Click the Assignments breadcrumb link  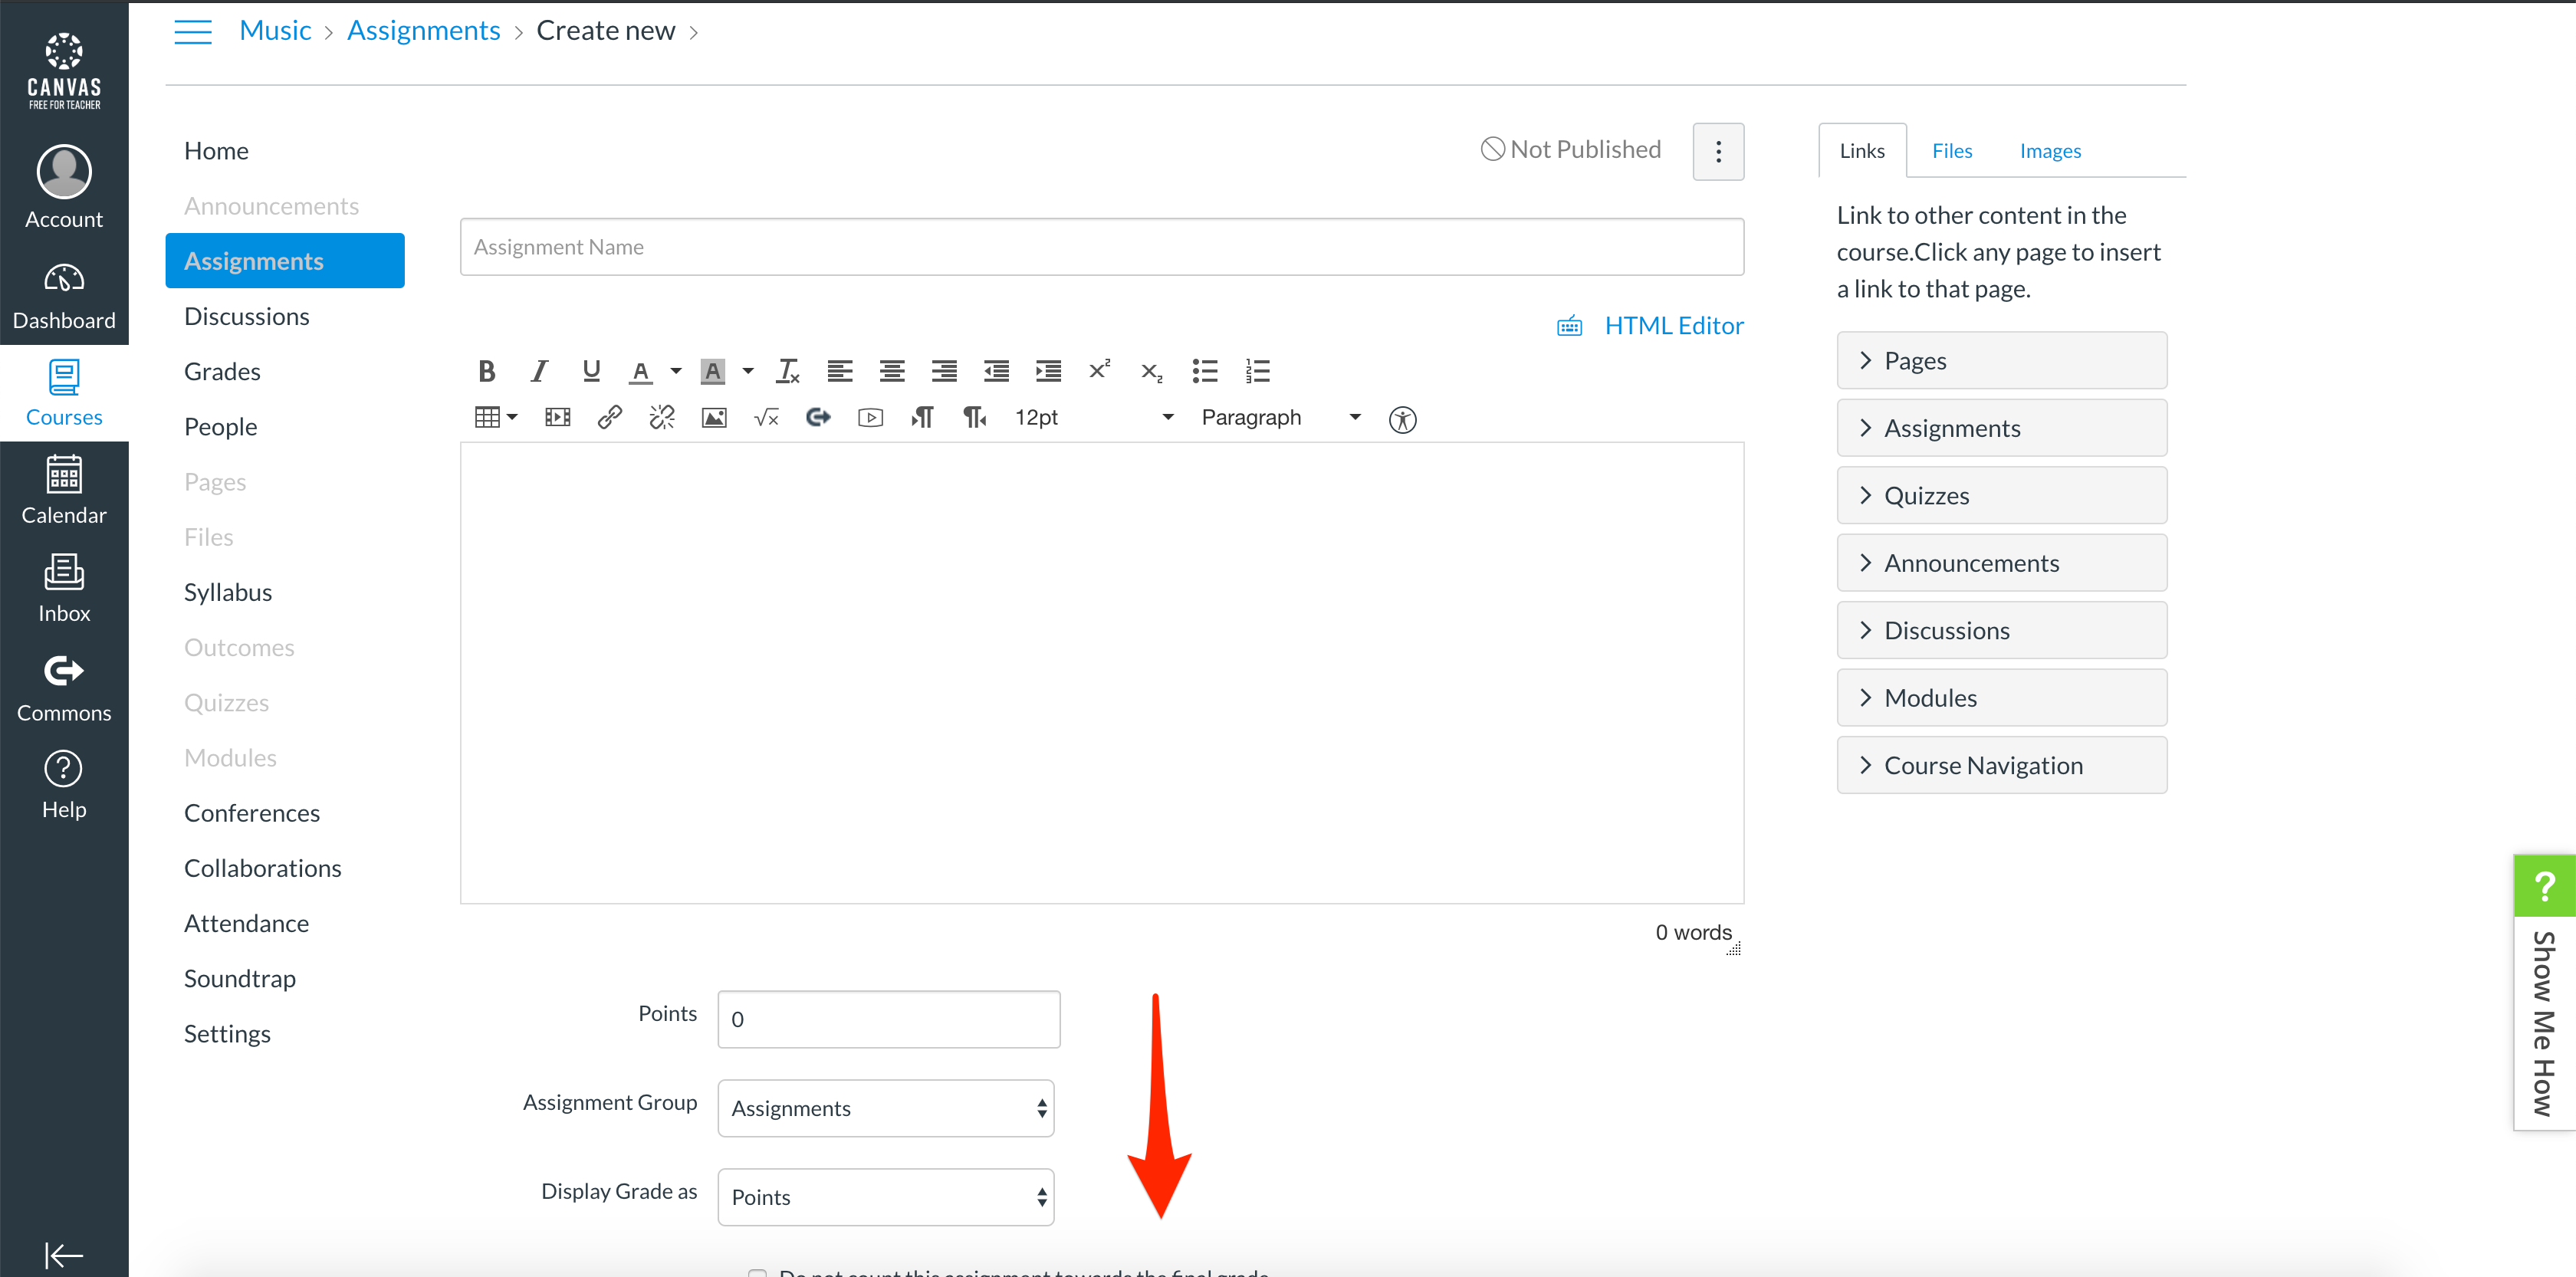coord(423,31)
